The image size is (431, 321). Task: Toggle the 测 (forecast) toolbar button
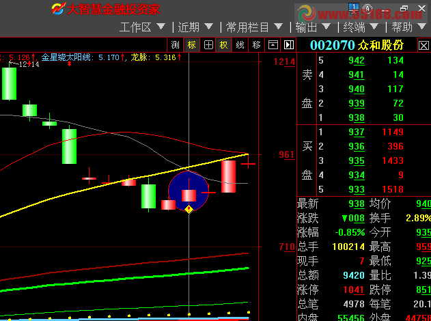[x=175, y=45]
